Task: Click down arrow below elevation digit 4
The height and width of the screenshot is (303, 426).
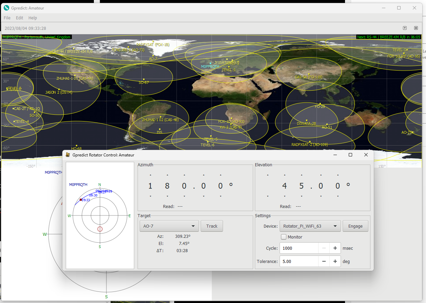Action: pyautogui.click(x=285, y=196)
